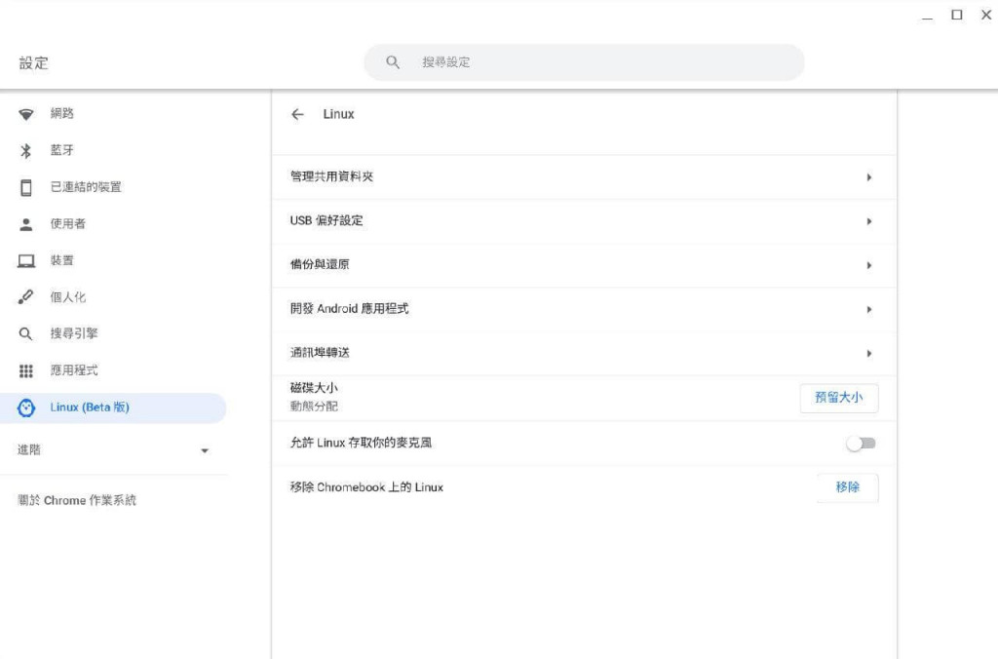Open 開發 Android 應用程式 row arrow
This screenshot has height=659, width=998.
point(868,309)
